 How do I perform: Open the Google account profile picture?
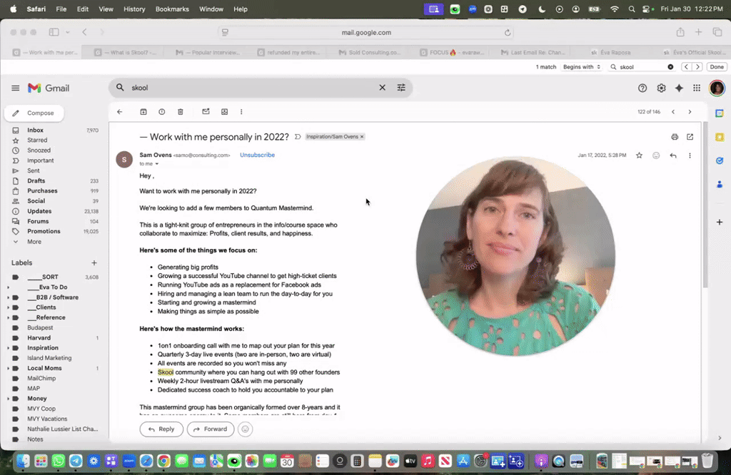click(x=717, y=88)
